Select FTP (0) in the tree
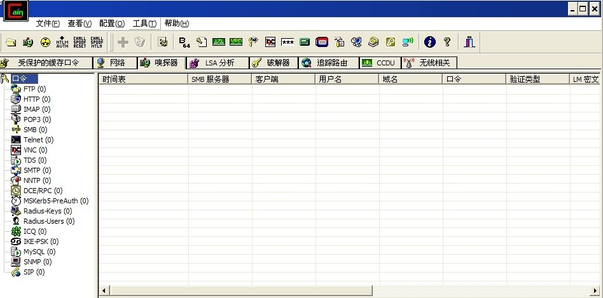Image resolution: width=603 pixels, height=298 pixels. point(34,89)
